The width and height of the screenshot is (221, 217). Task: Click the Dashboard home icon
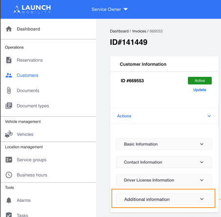point(9,29)
